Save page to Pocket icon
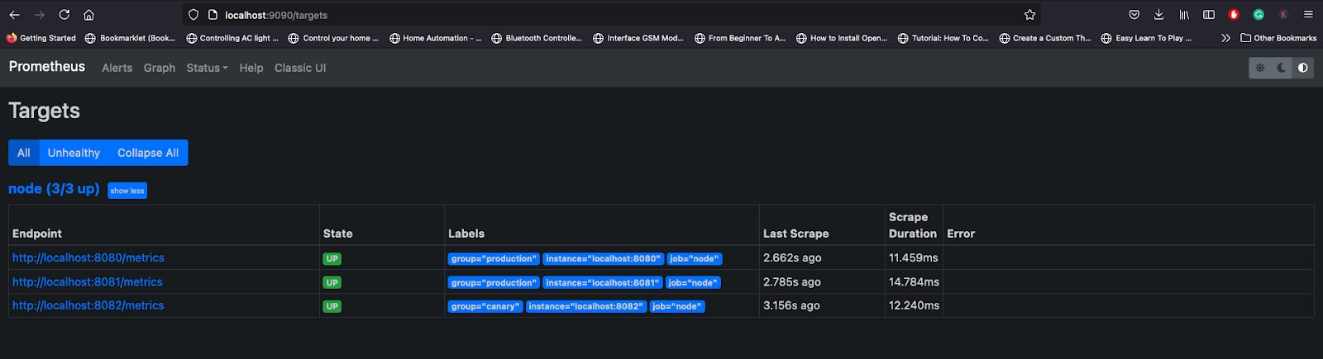The width and height of the screenshot is (1323, 359). coord(1134,15)
